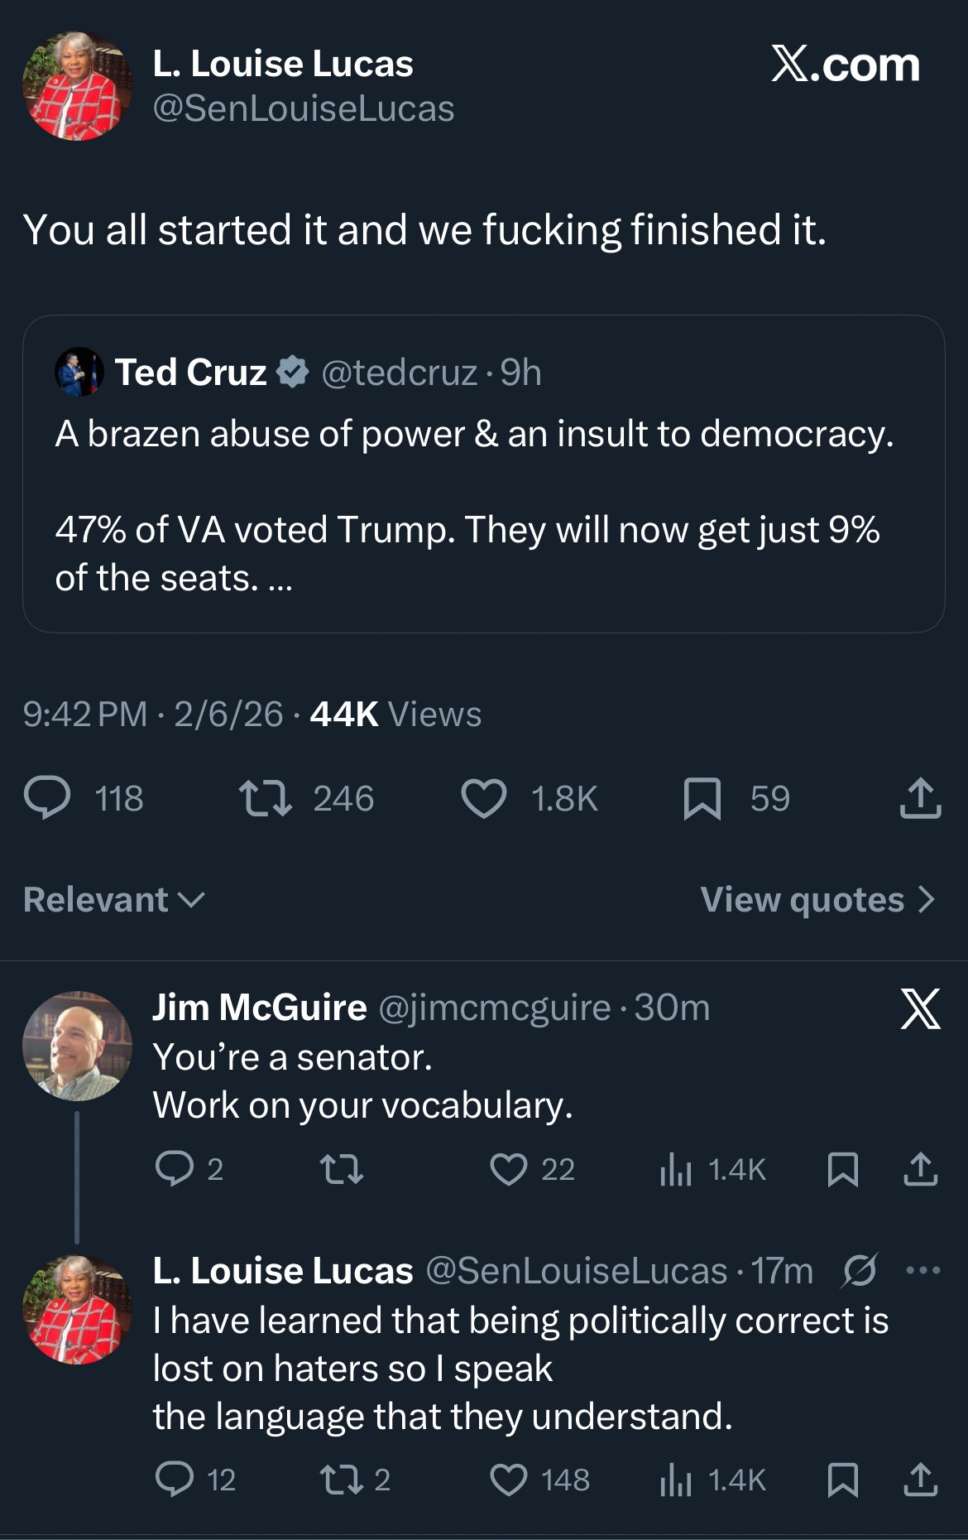
Task: Open replies on the main post (118)
Action: pos(48,799)
